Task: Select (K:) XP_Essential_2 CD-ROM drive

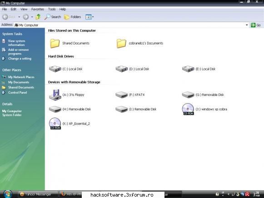Action: pos(70,124)
